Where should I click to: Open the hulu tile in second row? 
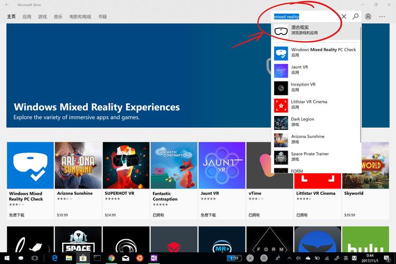click(x=365, y=239)
